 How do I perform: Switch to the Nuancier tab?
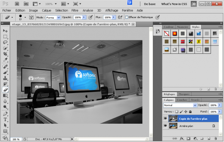[183, 27]
